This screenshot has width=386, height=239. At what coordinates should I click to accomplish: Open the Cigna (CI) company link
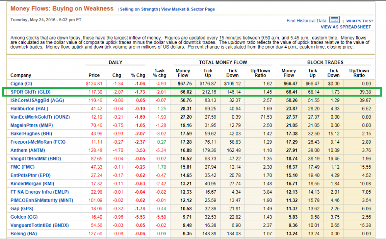21,84
